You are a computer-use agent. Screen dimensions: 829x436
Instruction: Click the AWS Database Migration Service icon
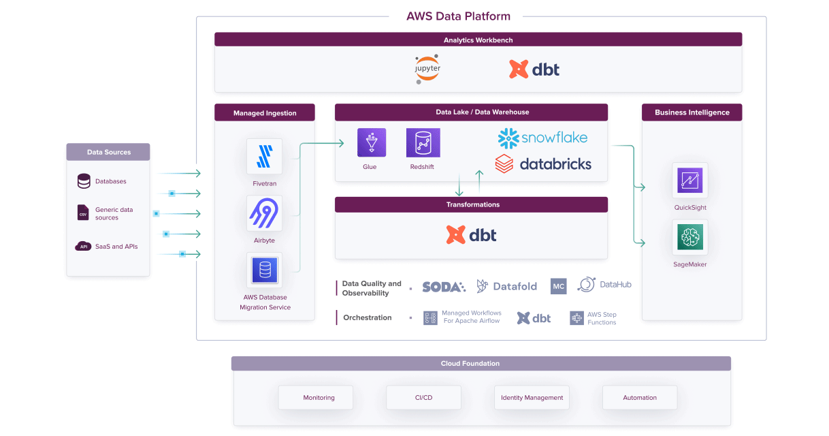coord(264,270)
